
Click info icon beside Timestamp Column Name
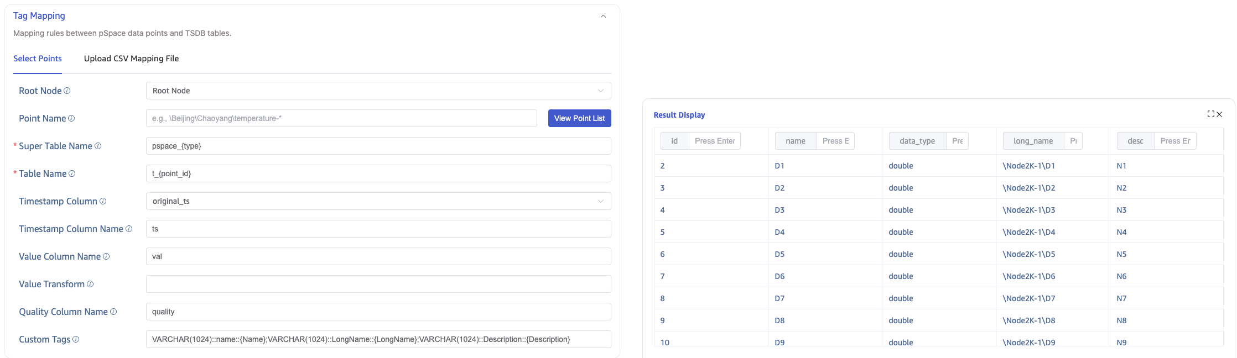129,229
